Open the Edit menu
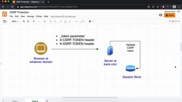 [x=17, y=16]
